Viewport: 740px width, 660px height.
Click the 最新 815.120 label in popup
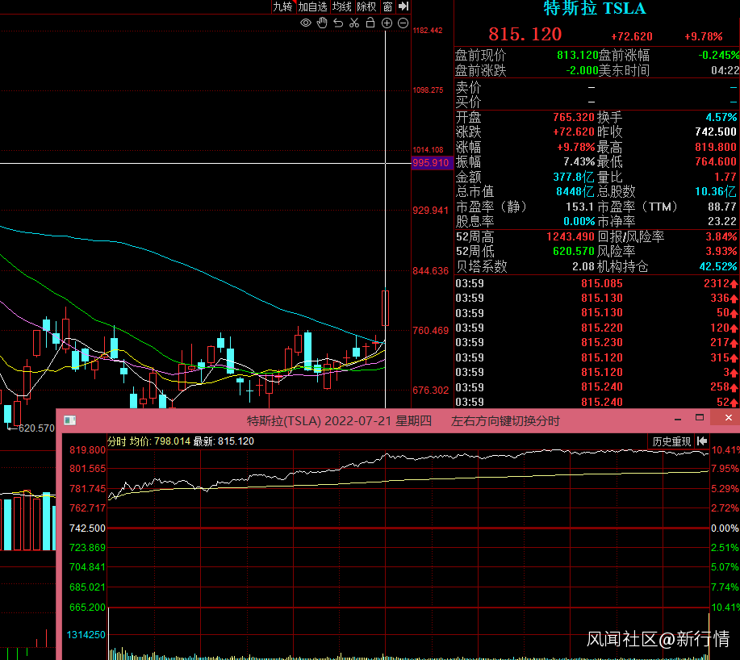[224, 441]
